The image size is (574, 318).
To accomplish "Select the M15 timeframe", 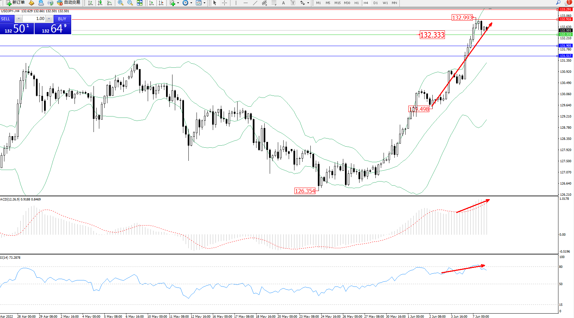I will 337,3.
